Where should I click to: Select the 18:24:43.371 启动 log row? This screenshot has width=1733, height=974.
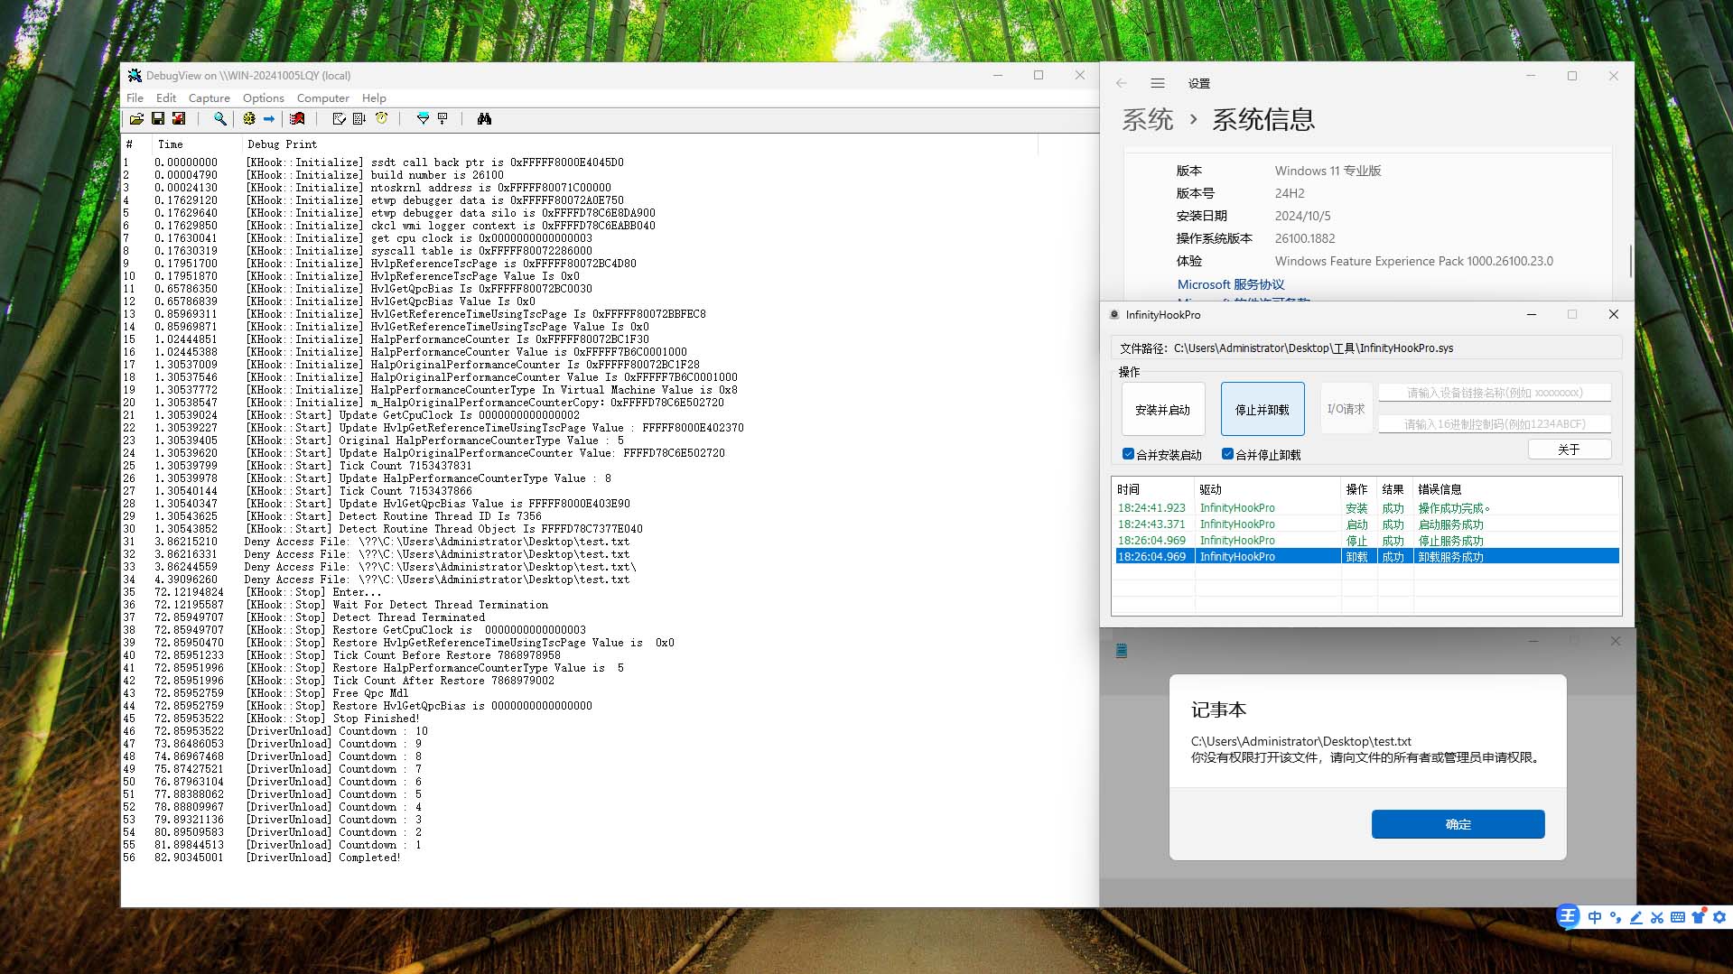(x=1366, y=524)
